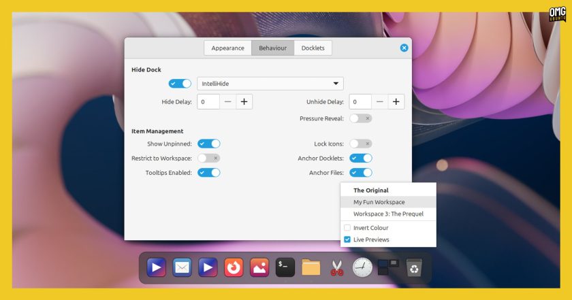This screenshot has height=300, width=572.
Task: Click the red scissors clipboard docklet
Action: (336, 268)
